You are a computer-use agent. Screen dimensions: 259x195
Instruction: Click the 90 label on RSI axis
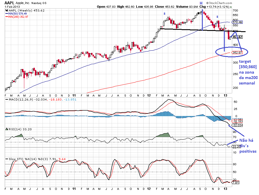pos(234,132)
